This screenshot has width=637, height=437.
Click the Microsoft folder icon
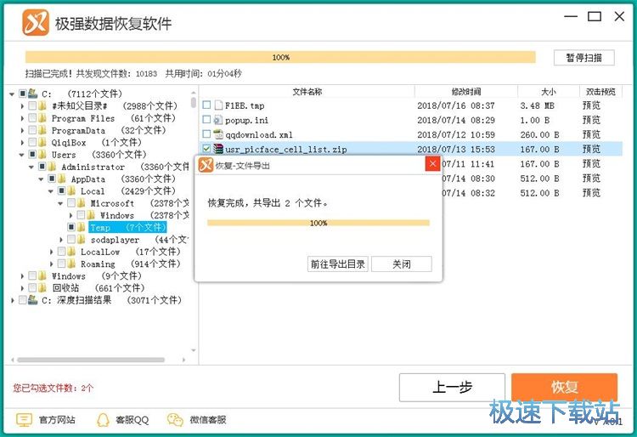click(82, 203)
